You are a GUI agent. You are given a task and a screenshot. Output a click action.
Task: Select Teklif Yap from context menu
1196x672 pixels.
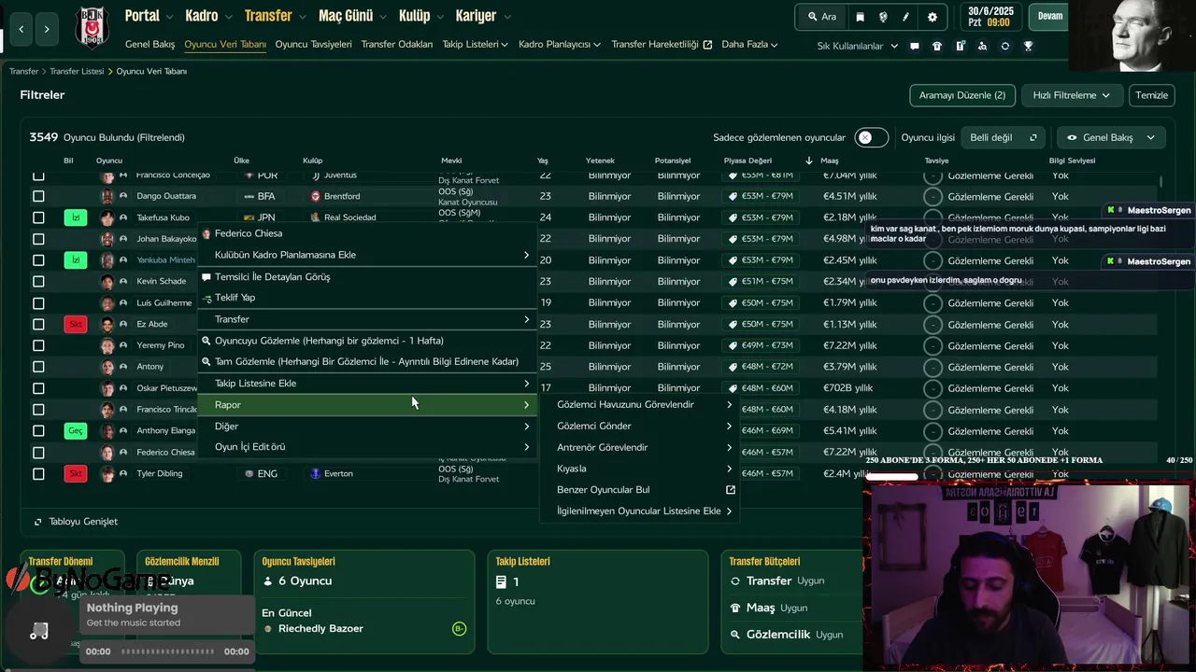(367, 298)
